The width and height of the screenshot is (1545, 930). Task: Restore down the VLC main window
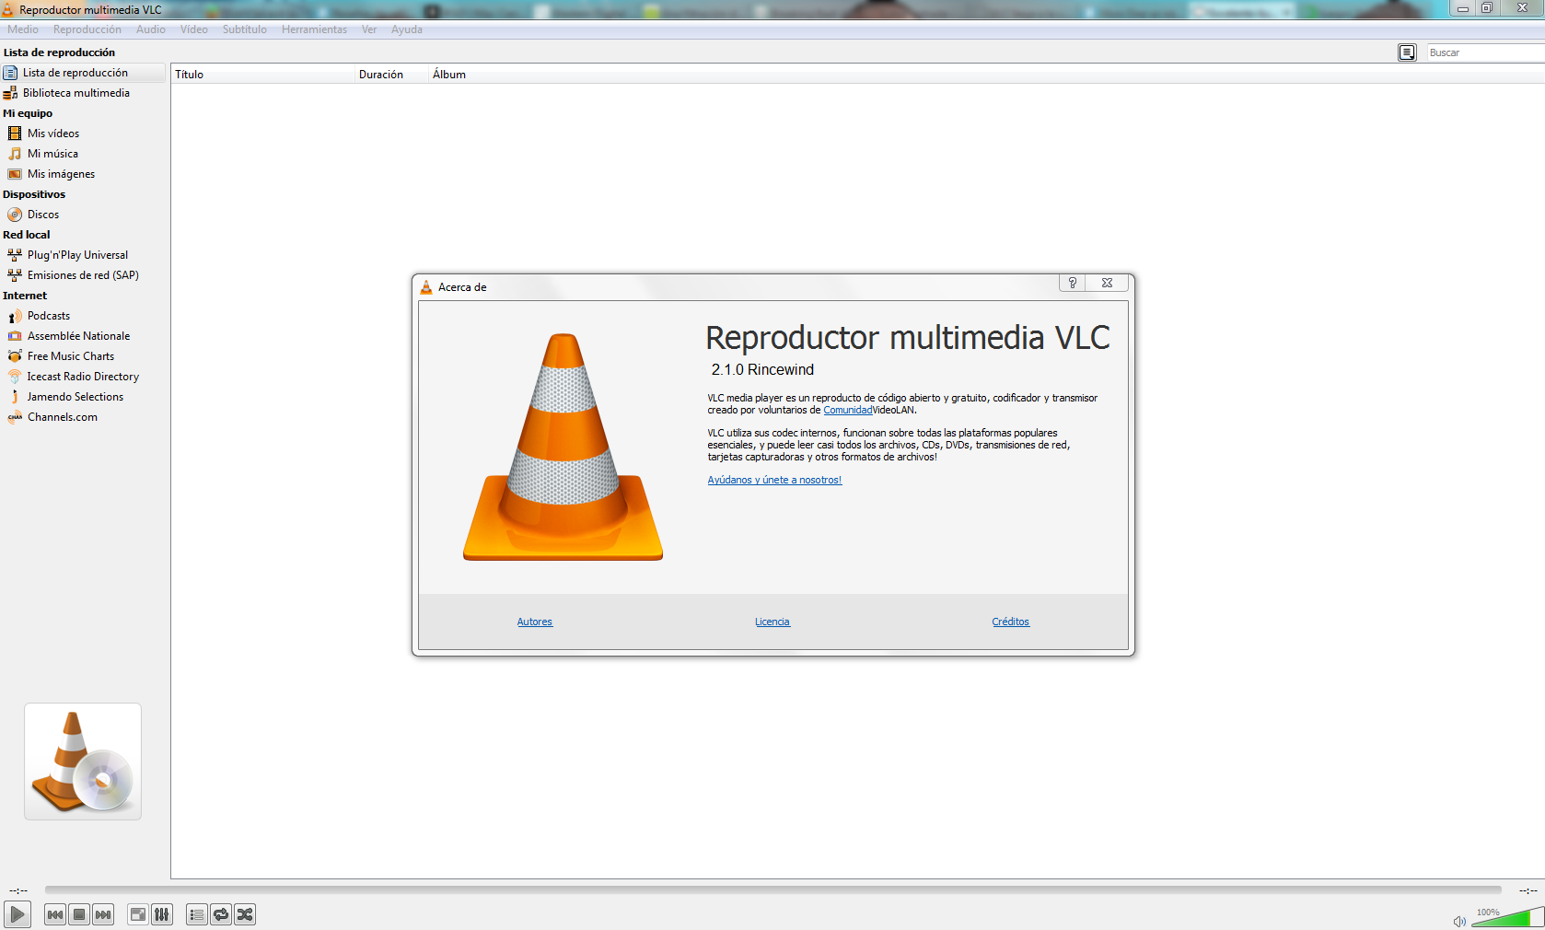tap(1486, 8)
